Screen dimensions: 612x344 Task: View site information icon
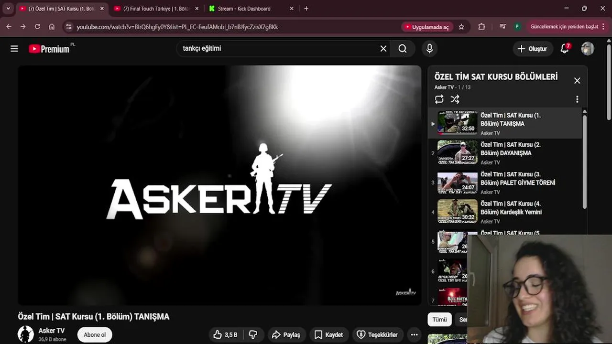point(69,27)
